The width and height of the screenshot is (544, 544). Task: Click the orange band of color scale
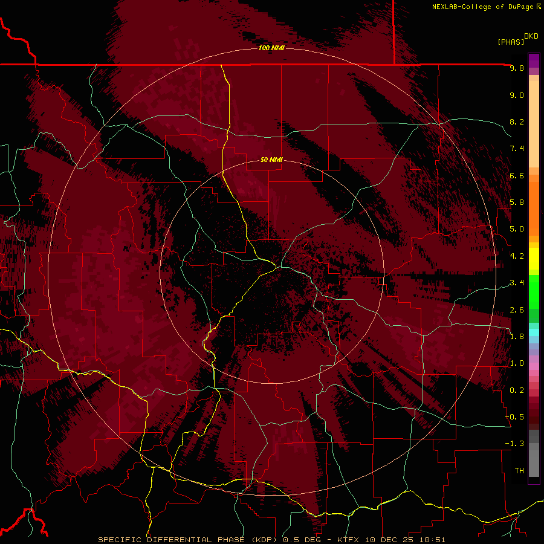(534, 208)
